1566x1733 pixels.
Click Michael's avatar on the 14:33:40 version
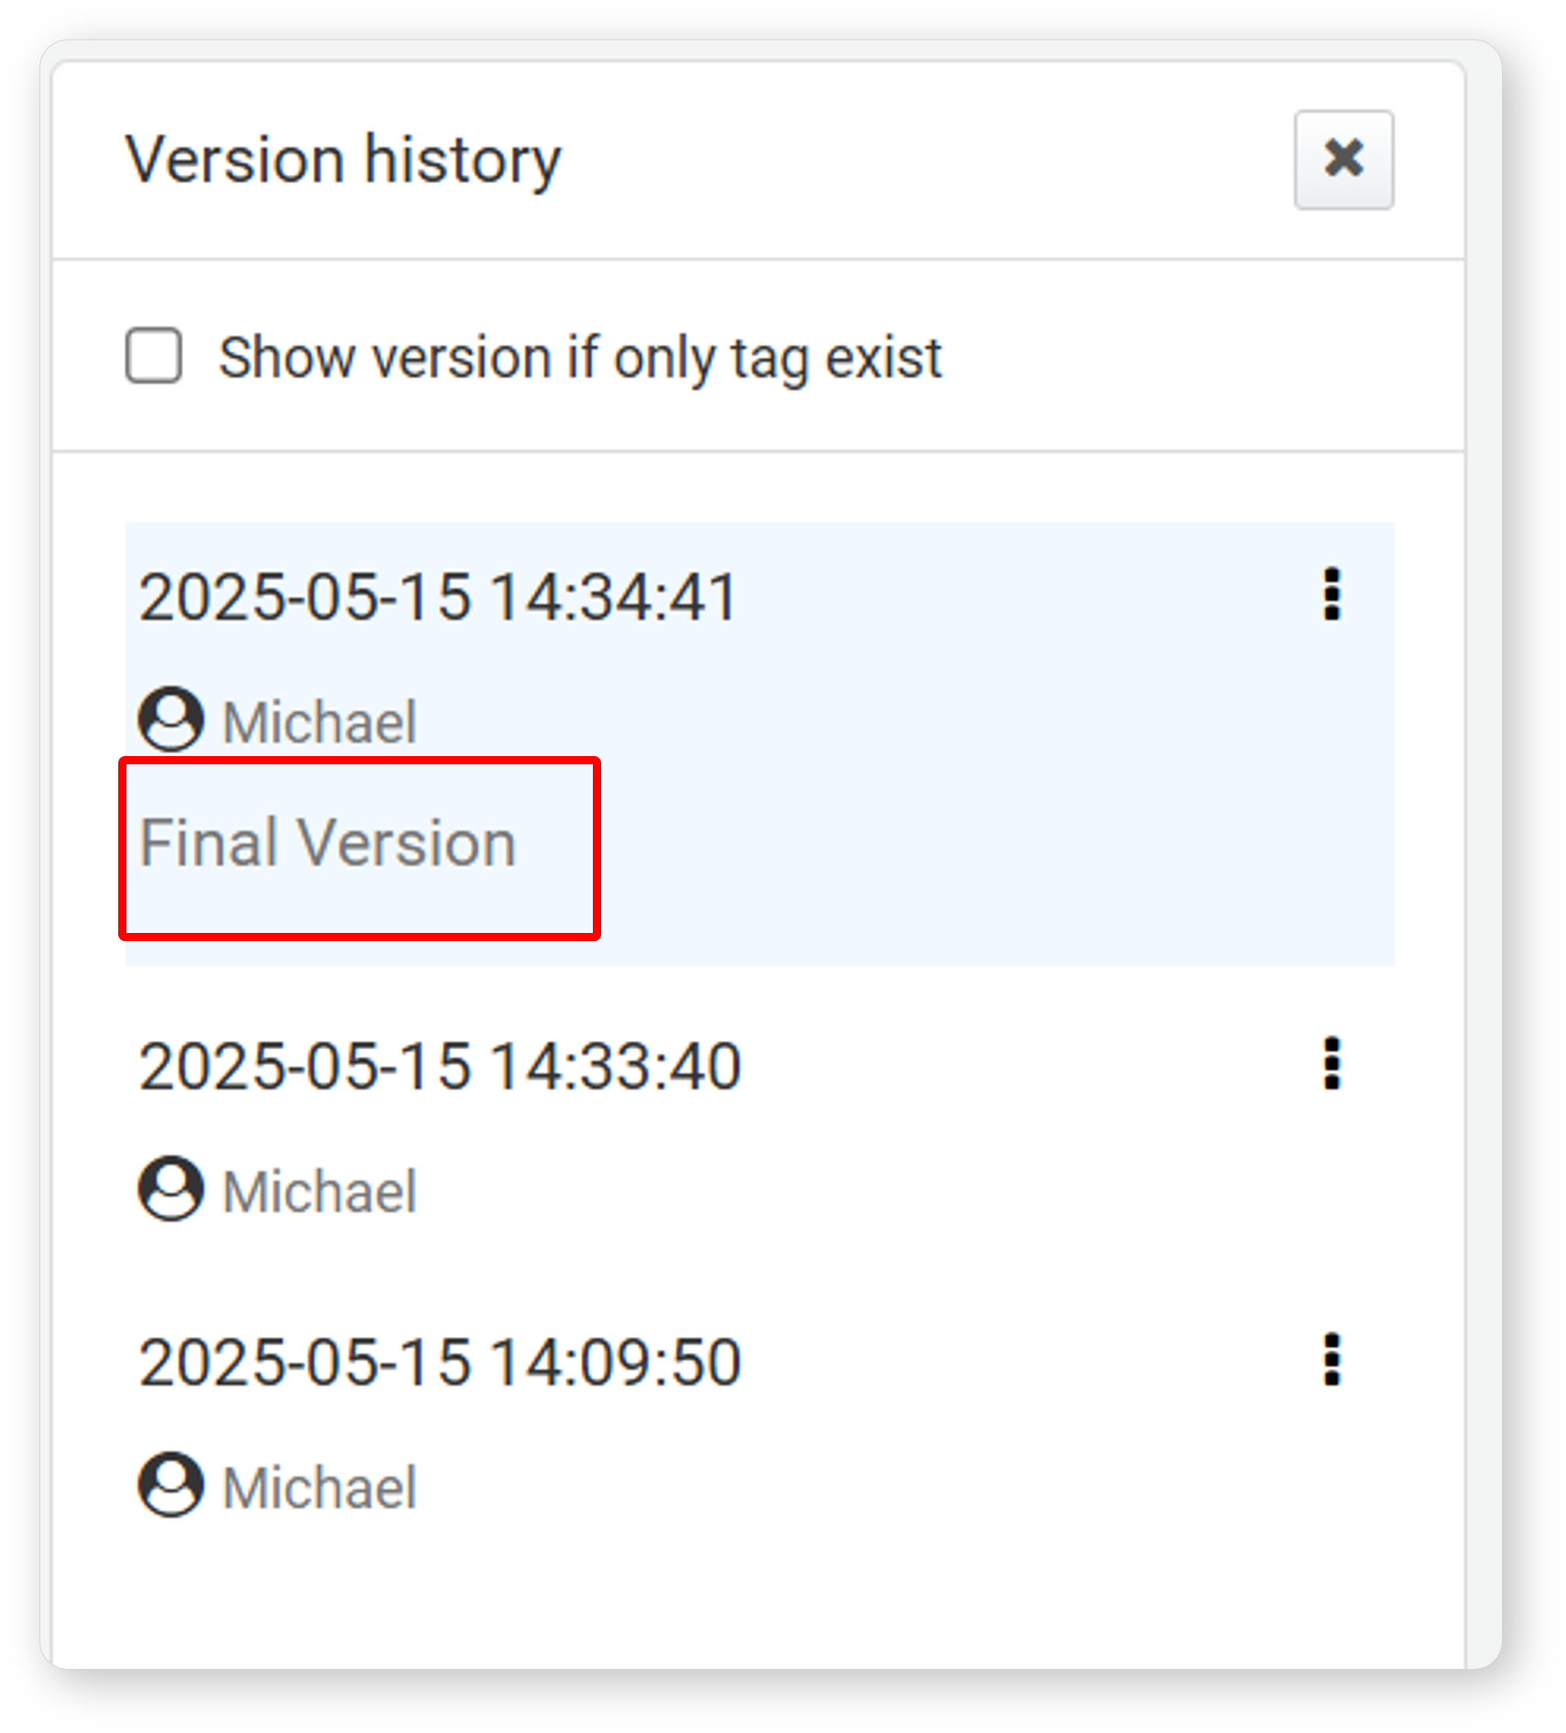pos(170,1189)
